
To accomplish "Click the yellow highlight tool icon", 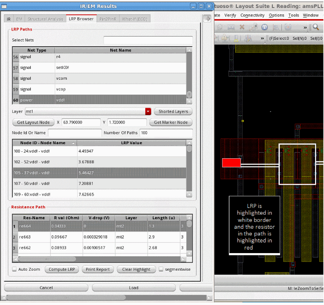I will [x=236, y=38].
